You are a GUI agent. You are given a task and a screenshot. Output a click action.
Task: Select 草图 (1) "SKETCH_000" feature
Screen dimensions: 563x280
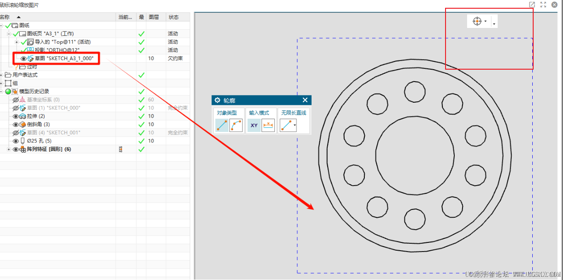tap(54, 108)
